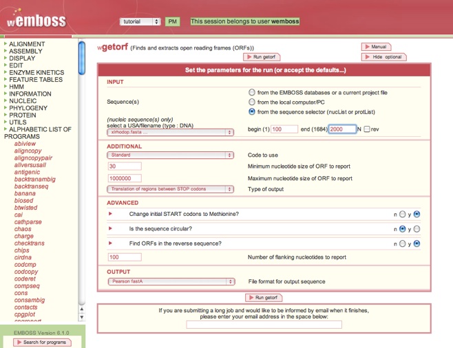The image size is (453, 348).
Task: Open the charge program link
Action: click(24, 236)
